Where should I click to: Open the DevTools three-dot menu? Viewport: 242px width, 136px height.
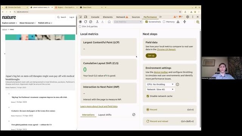[192, 17]
